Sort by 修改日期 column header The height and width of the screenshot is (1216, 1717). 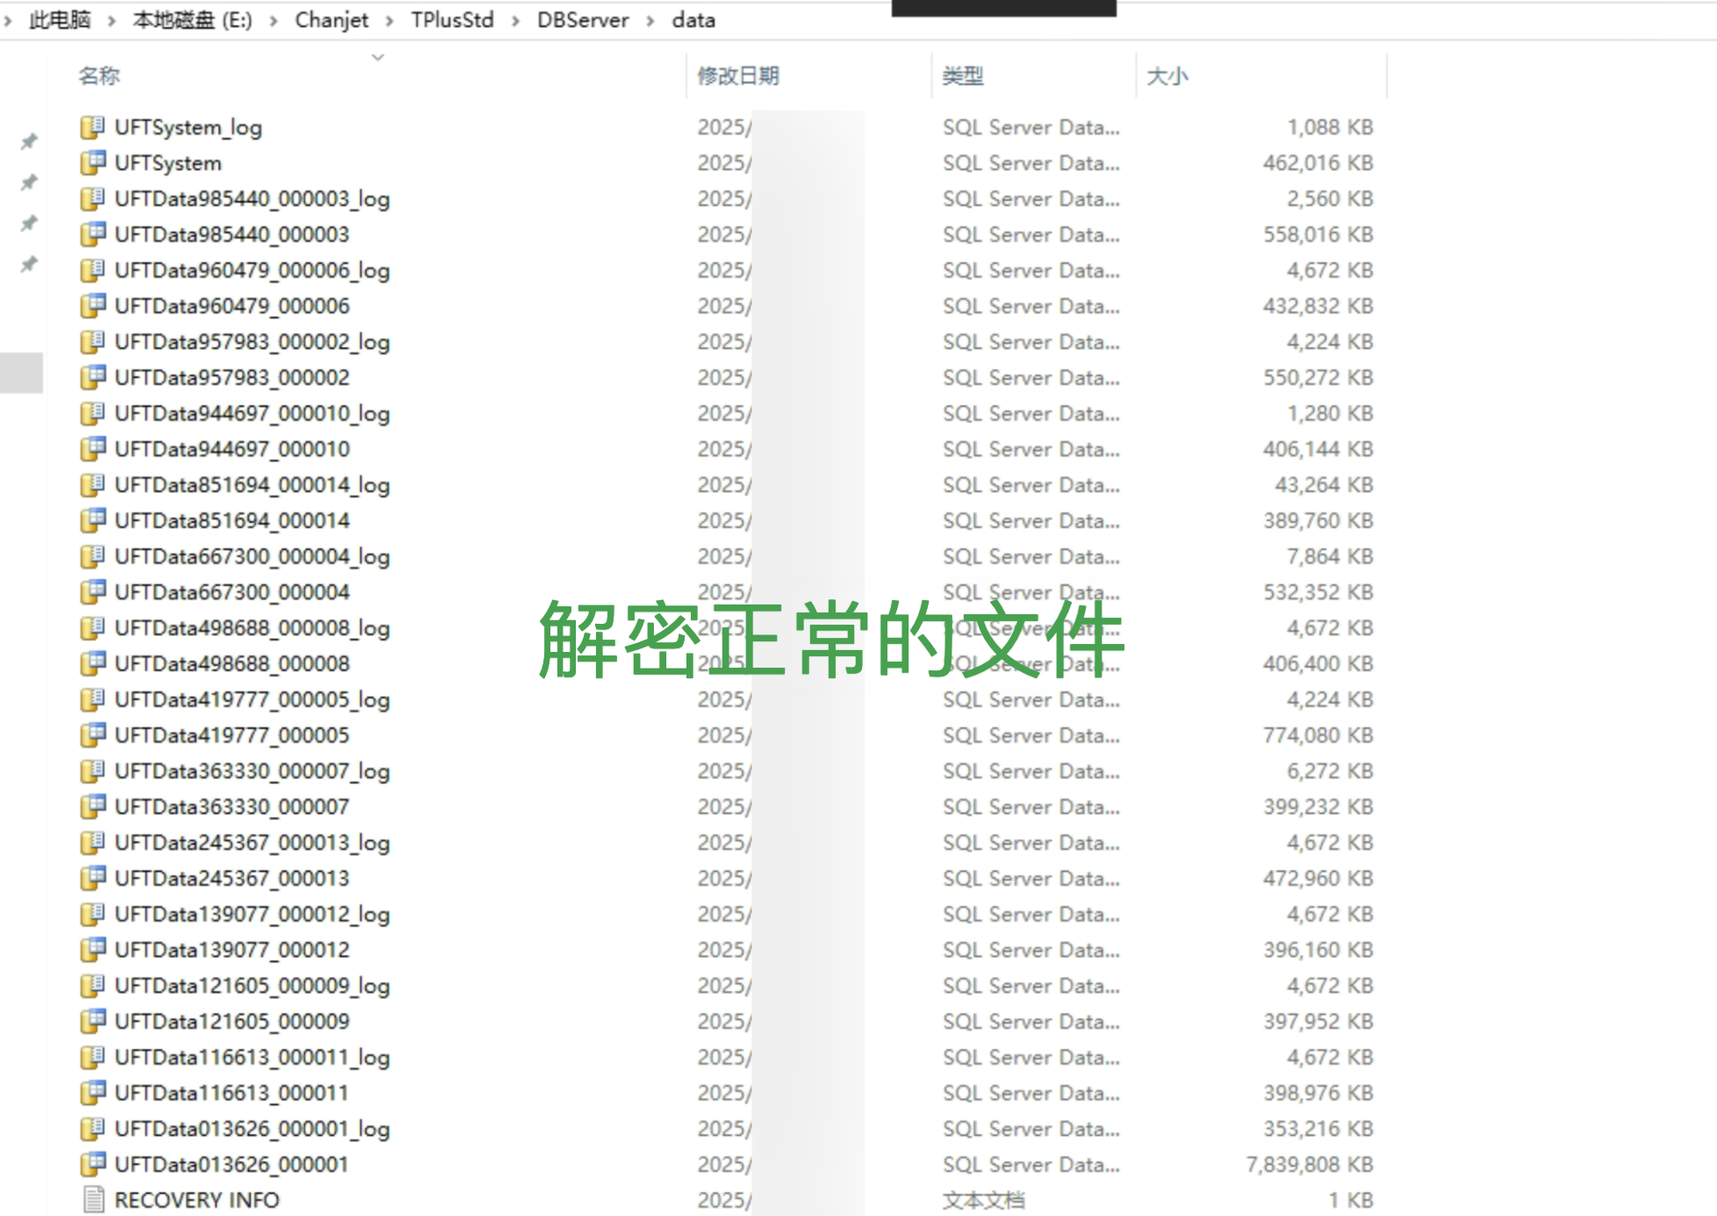pos(738,76)
